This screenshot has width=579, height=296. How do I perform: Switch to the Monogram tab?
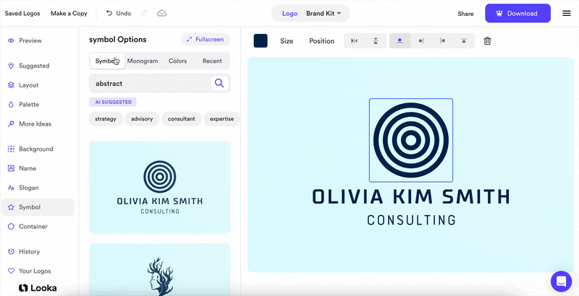[143, 61]
